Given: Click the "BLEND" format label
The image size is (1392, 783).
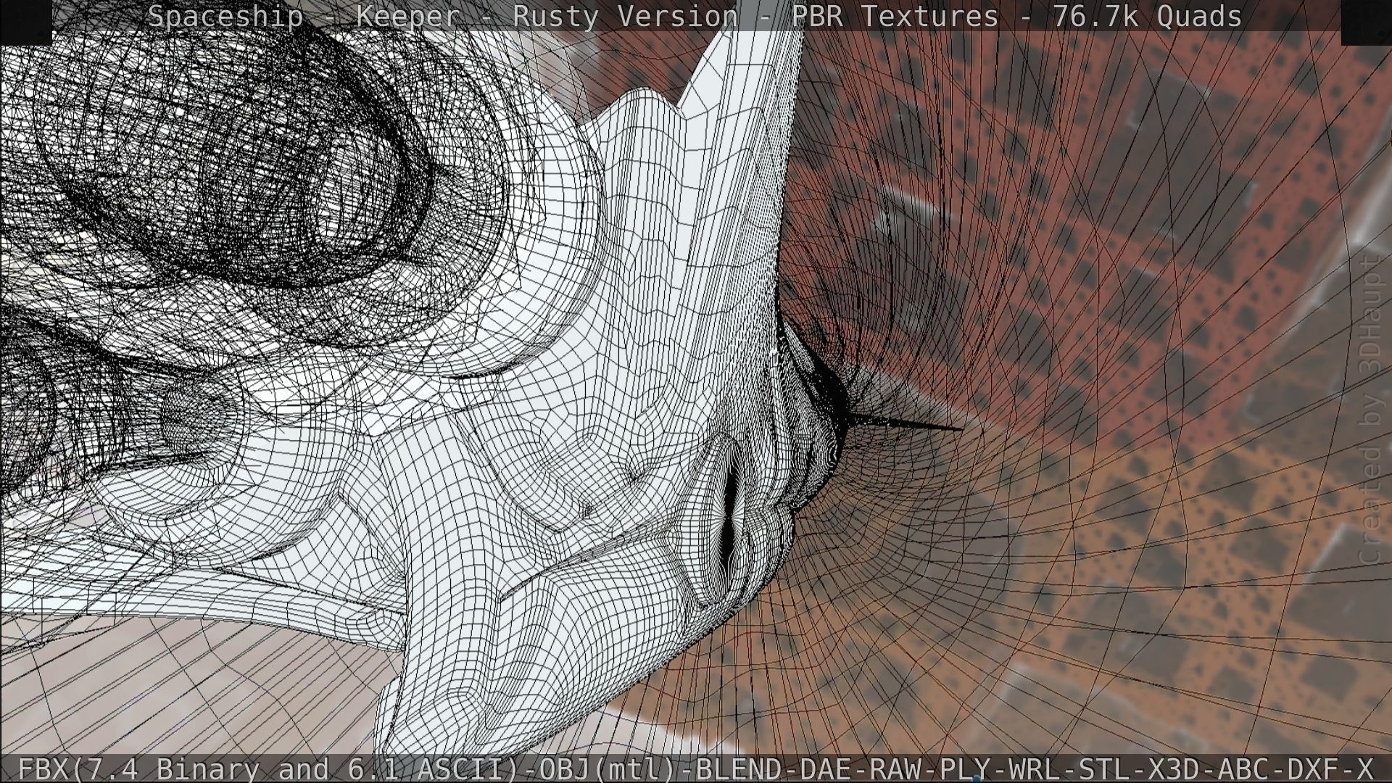Looking at the screenshot, I should tap(739, 768).
